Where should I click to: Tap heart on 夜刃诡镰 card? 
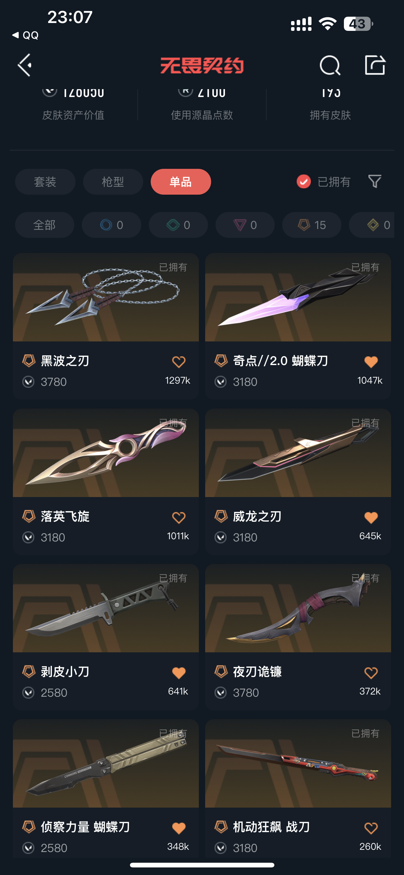pos(371,672)
